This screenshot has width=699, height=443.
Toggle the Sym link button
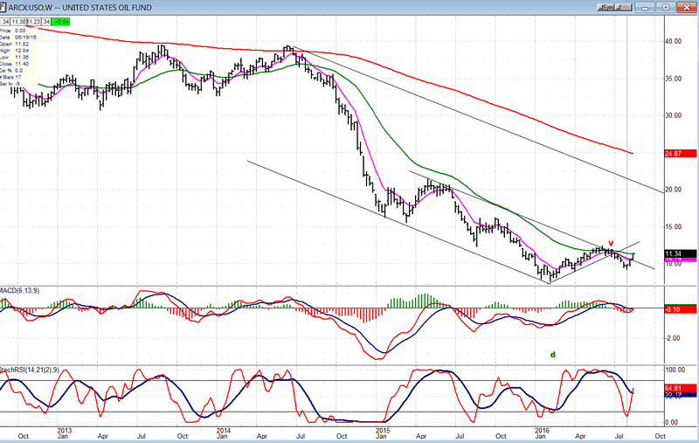[606, 8]
